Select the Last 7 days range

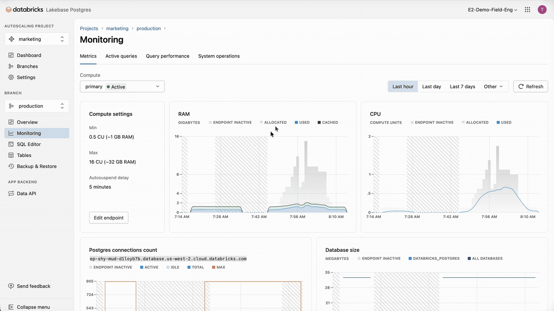(463, 86)
